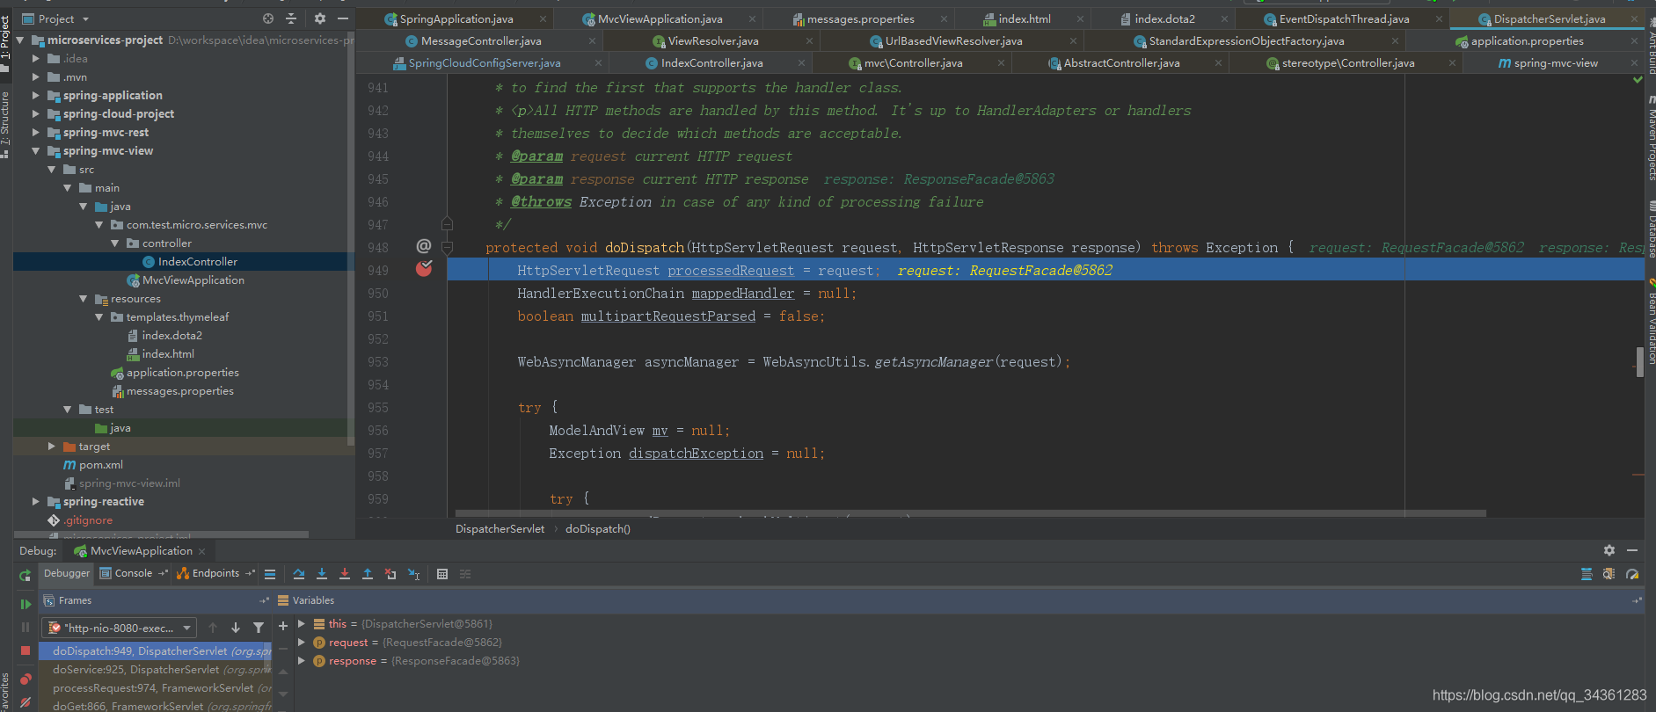1656x712 pixels.
Task: Toggle frames filter funnel icon
Action: point(259,628)
